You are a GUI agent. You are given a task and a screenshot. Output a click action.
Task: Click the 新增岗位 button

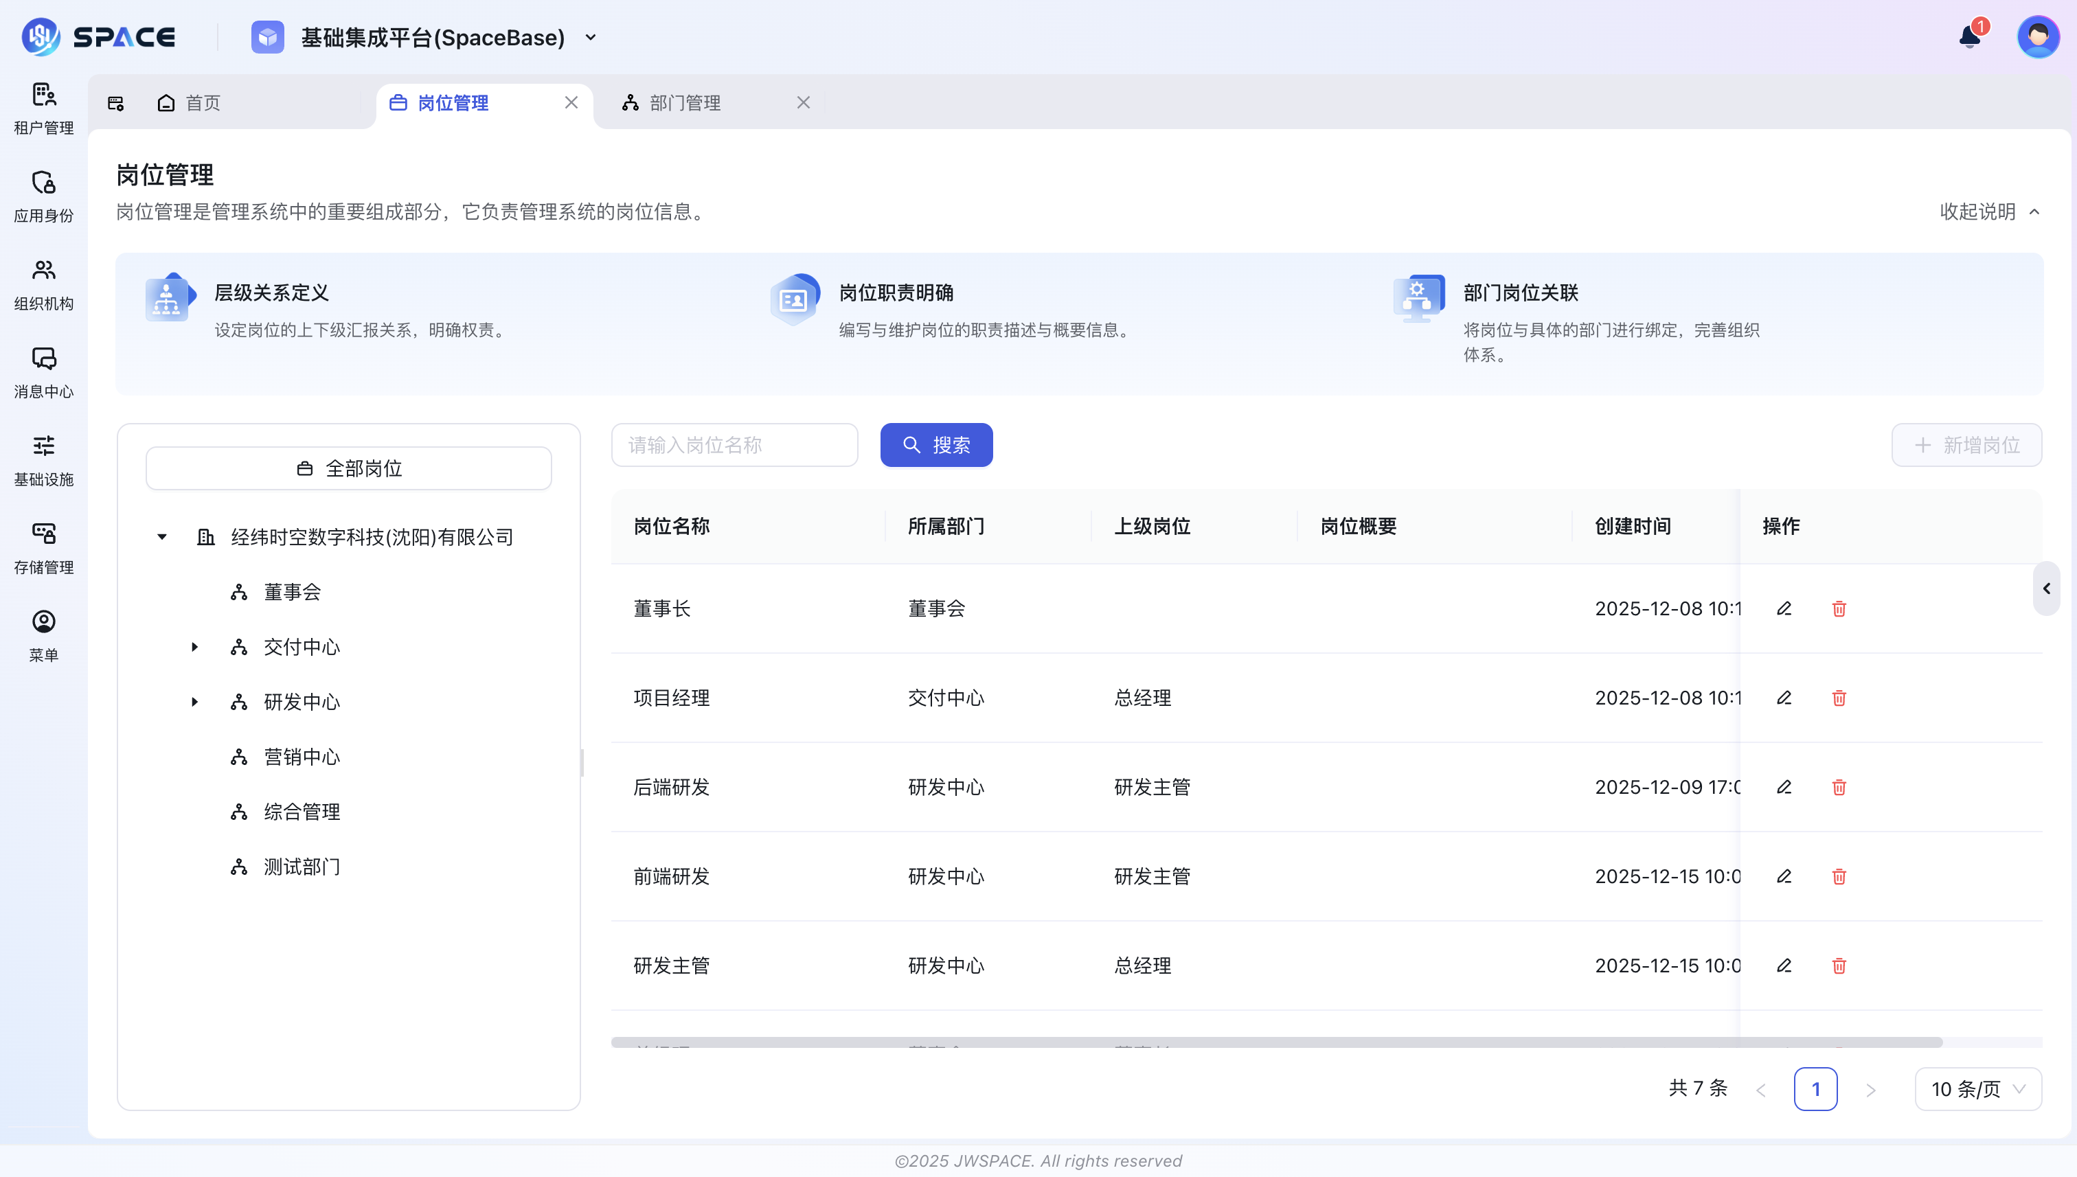click(x=1967, y=446)
